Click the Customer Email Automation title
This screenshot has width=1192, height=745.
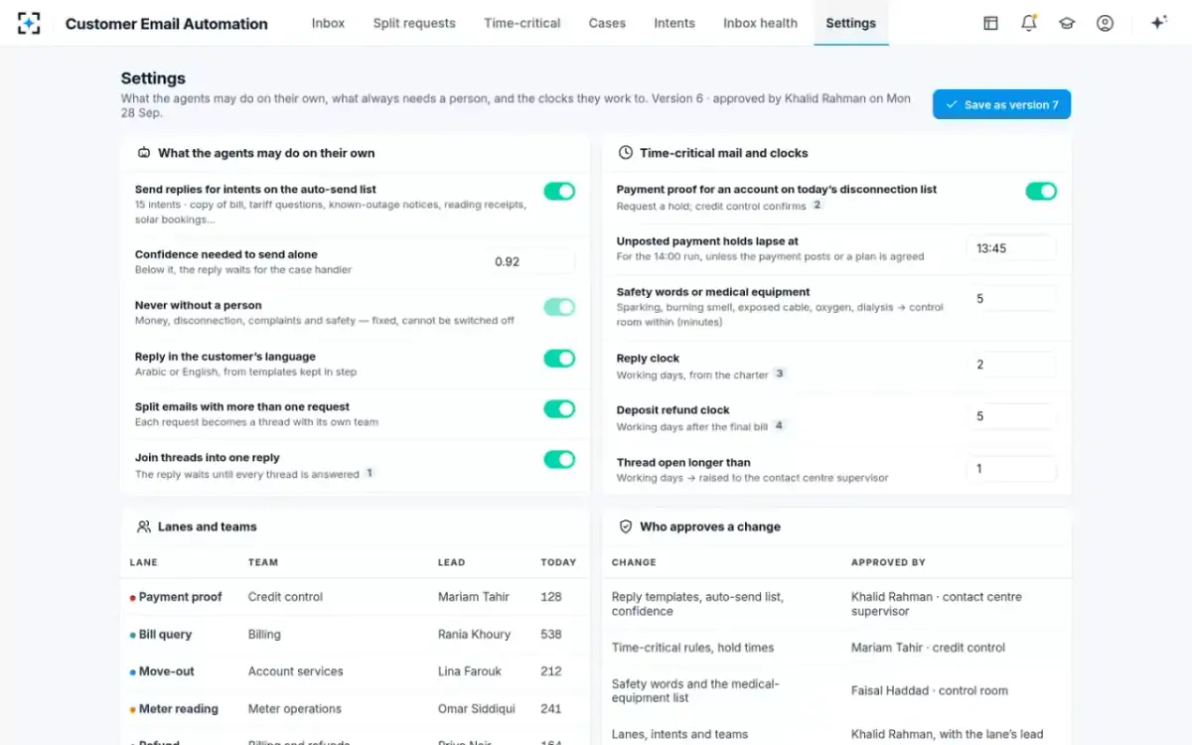point(167,24)
